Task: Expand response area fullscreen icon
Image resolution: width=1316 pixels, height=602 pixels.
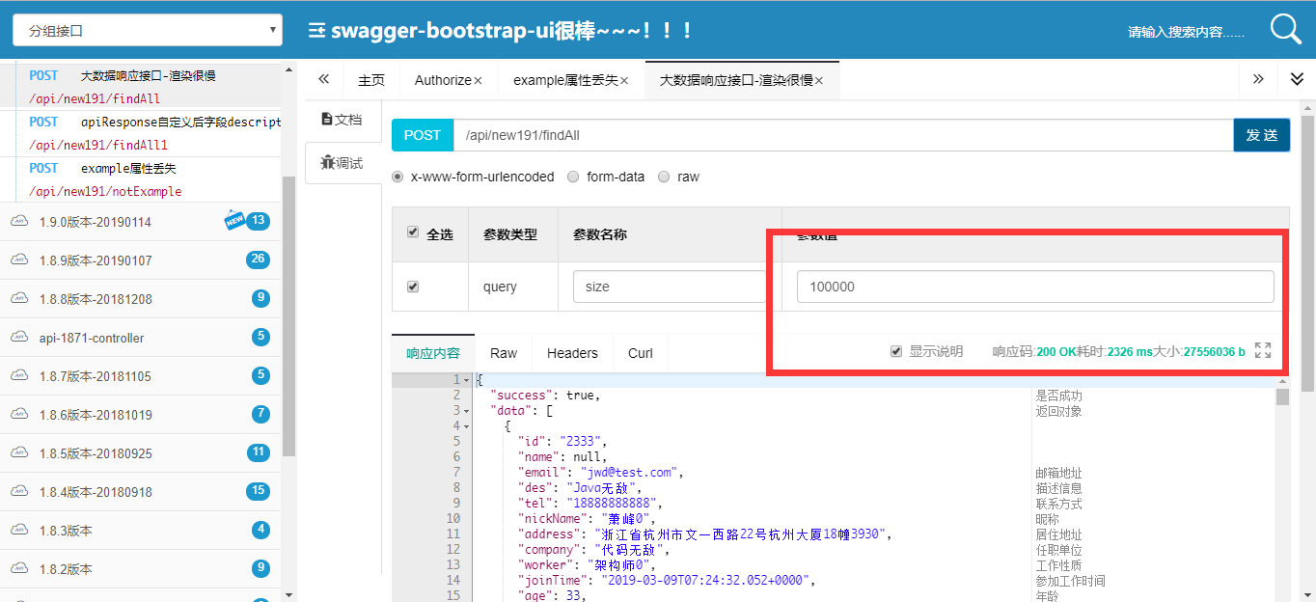Action: tap(1263, 350)
